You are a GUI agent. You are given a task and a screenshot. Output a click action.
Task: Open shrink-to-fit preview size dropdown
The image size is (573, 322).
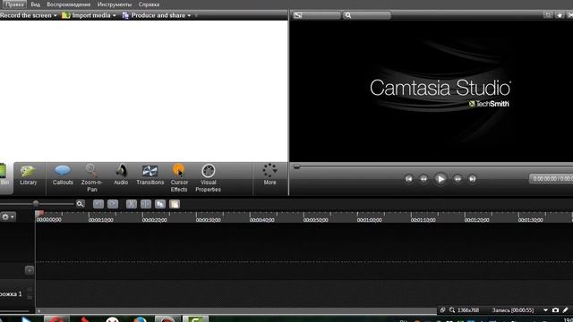pyautogui.click(x=316, y=15)
